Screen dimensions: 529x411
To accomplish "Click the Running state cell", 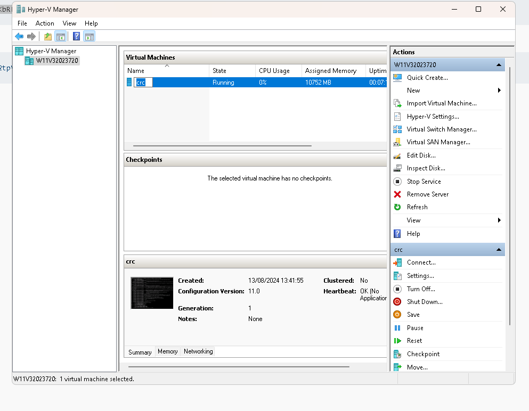I will (223, 83).
